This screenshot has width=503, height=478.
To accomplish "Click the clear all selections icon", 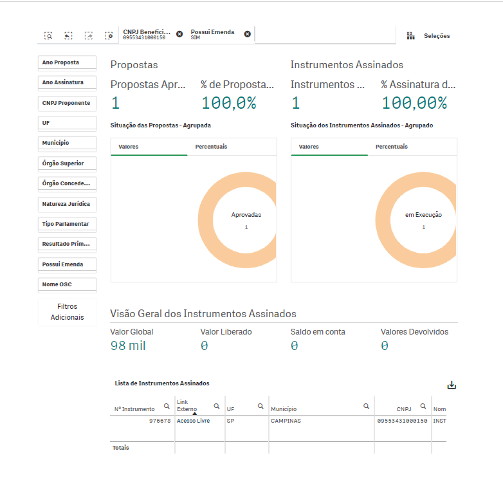I will point(109,36).
